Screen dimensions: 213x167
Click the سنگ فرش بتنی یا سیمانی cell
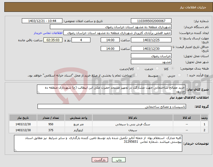pyautogui.click(x=133, y=124)
